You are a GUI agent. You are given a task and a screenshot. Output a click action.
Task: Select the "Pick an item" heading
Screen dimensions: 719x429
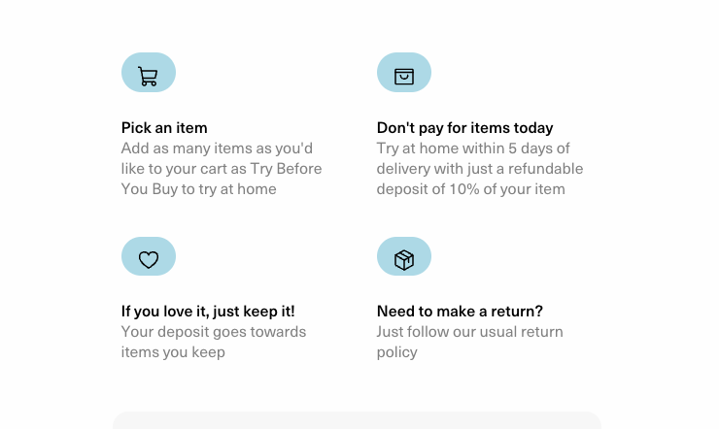coord(164,128)
